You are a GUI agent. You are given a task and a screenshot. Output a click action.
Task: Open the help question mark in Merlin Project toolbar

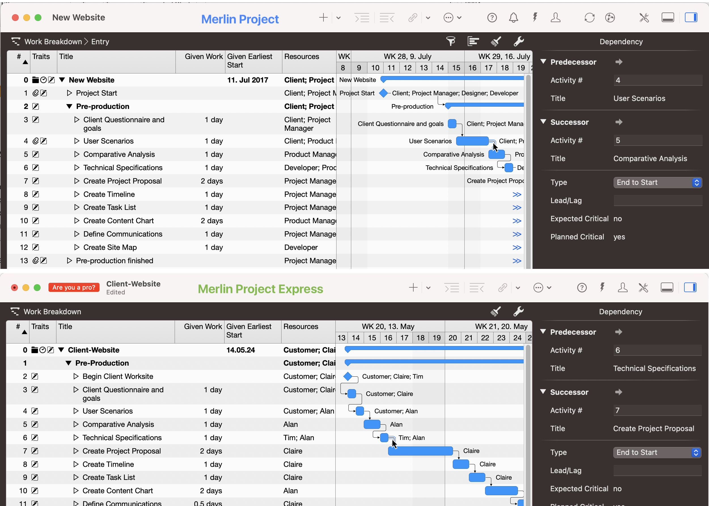(492, 18)
